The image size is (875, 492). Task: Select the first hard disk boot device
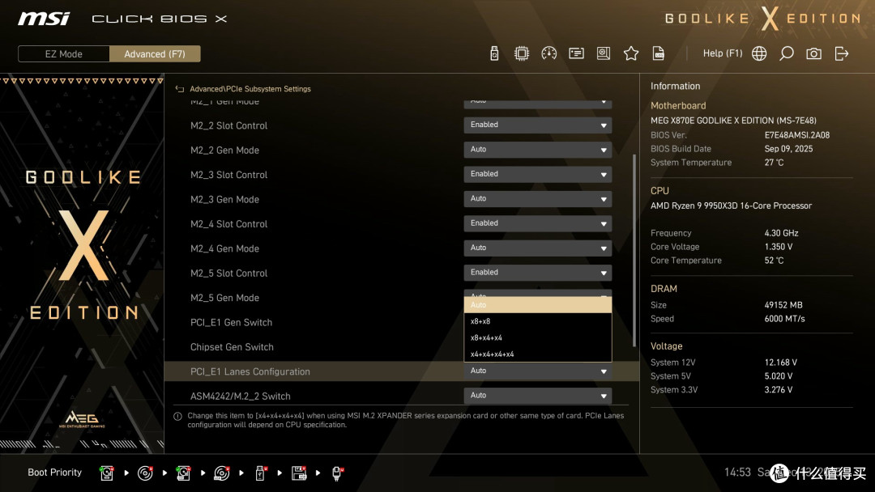pyautogui.click(x=107, y=473)
